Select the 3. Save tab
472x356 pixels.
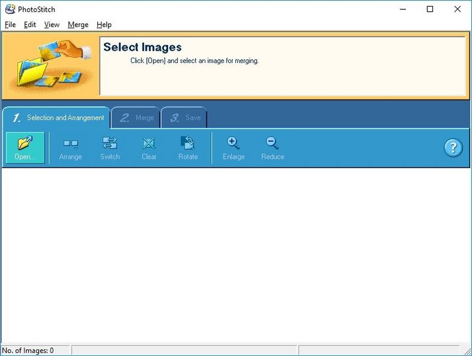pyautogui.click(x=185, y=118)
